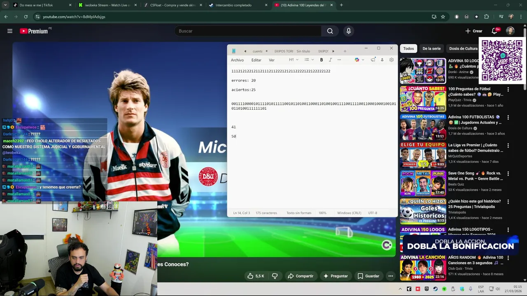This screenshot has height=296, width=527.
Task: Switch to Sin título Notepad tab
Action: point(303,51)
